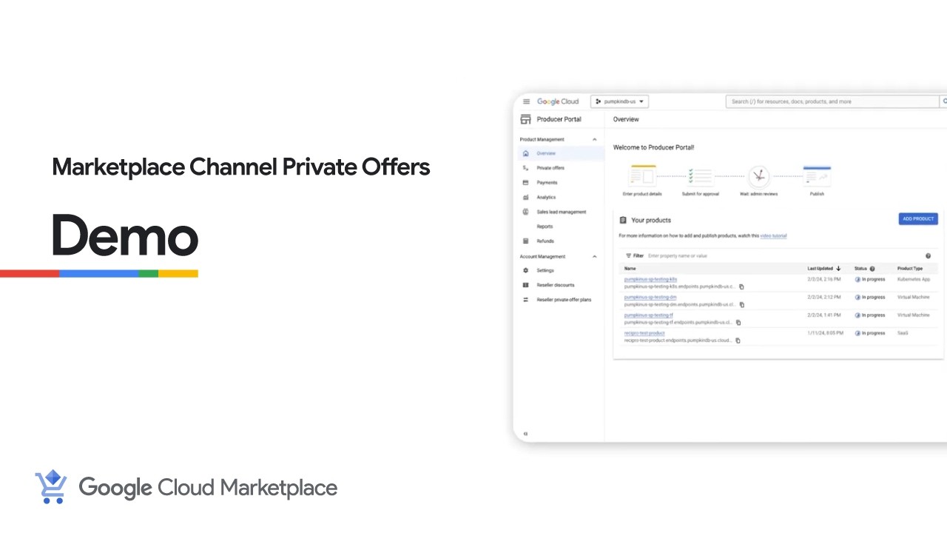Screen dimensions: 947x533
Task: Open pumpkinus-sp-testing-dm product
Action: (x=650, y=297)
